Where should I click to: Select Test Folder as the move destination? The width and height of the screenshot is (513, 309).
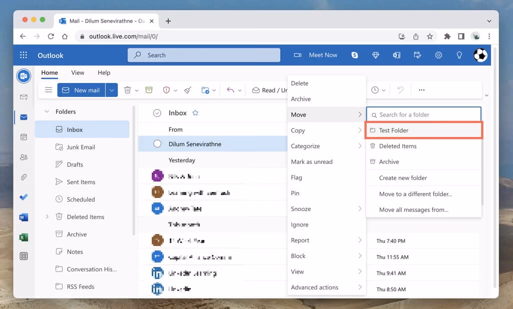point(395,130)
